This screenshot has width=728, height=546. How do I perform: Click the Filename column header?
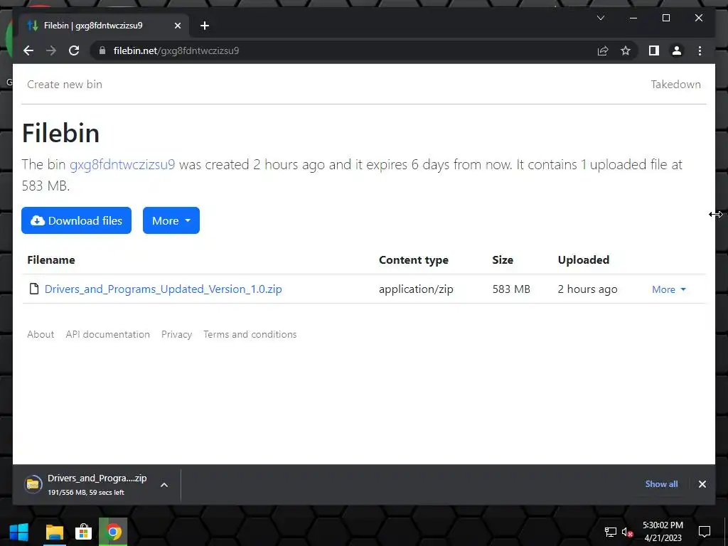[51, 260]
